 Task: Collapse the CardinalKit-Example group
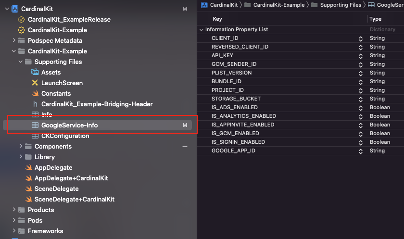tap(13, 51)
